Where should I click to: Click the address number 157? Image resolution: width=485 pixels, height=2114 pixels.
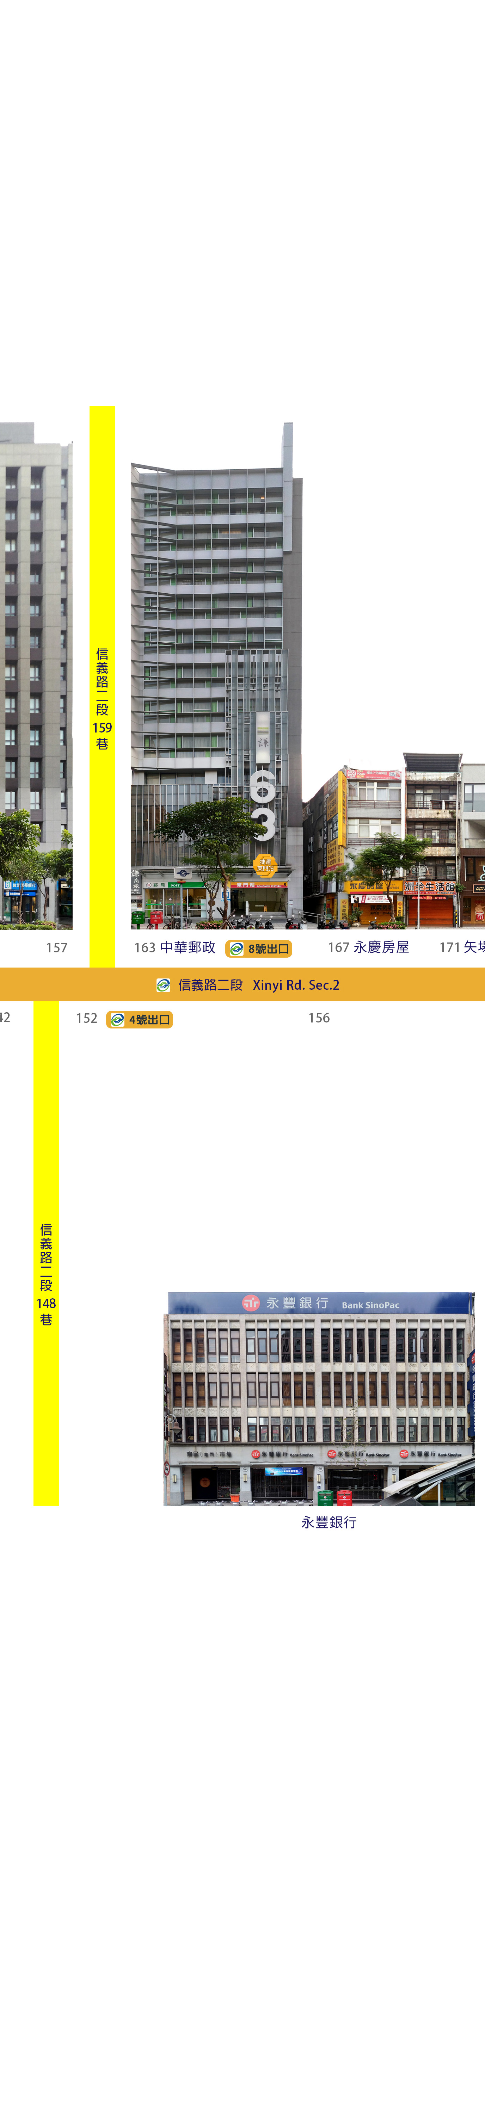pyautogui.click(x=57, y=948)
